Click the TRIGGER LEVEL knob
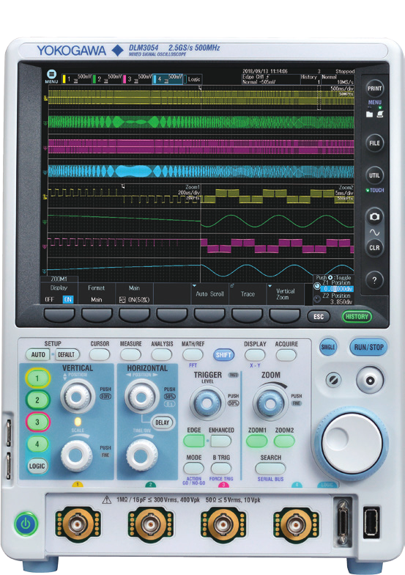 coord(207,403)
